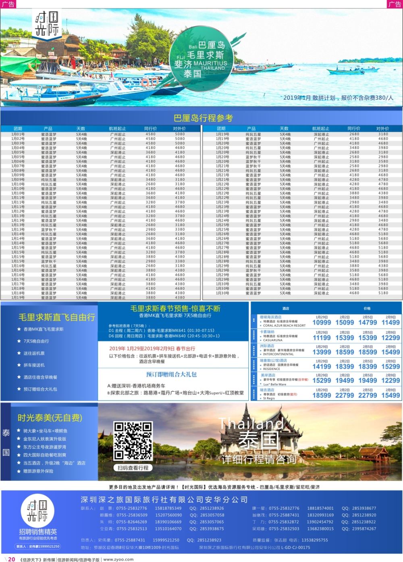Click the 13999 price value
The image size is (403, 562).
tap(322, 352)
